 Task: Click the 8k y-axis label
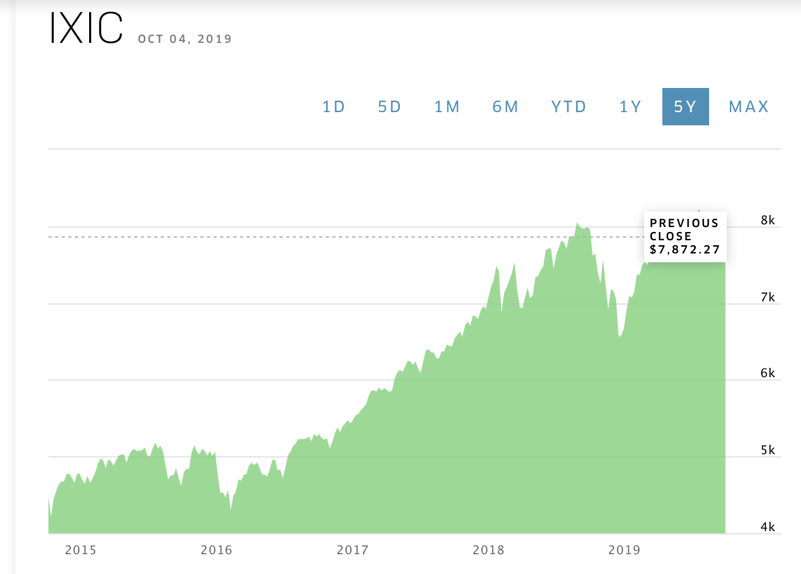tap(768, 220)
